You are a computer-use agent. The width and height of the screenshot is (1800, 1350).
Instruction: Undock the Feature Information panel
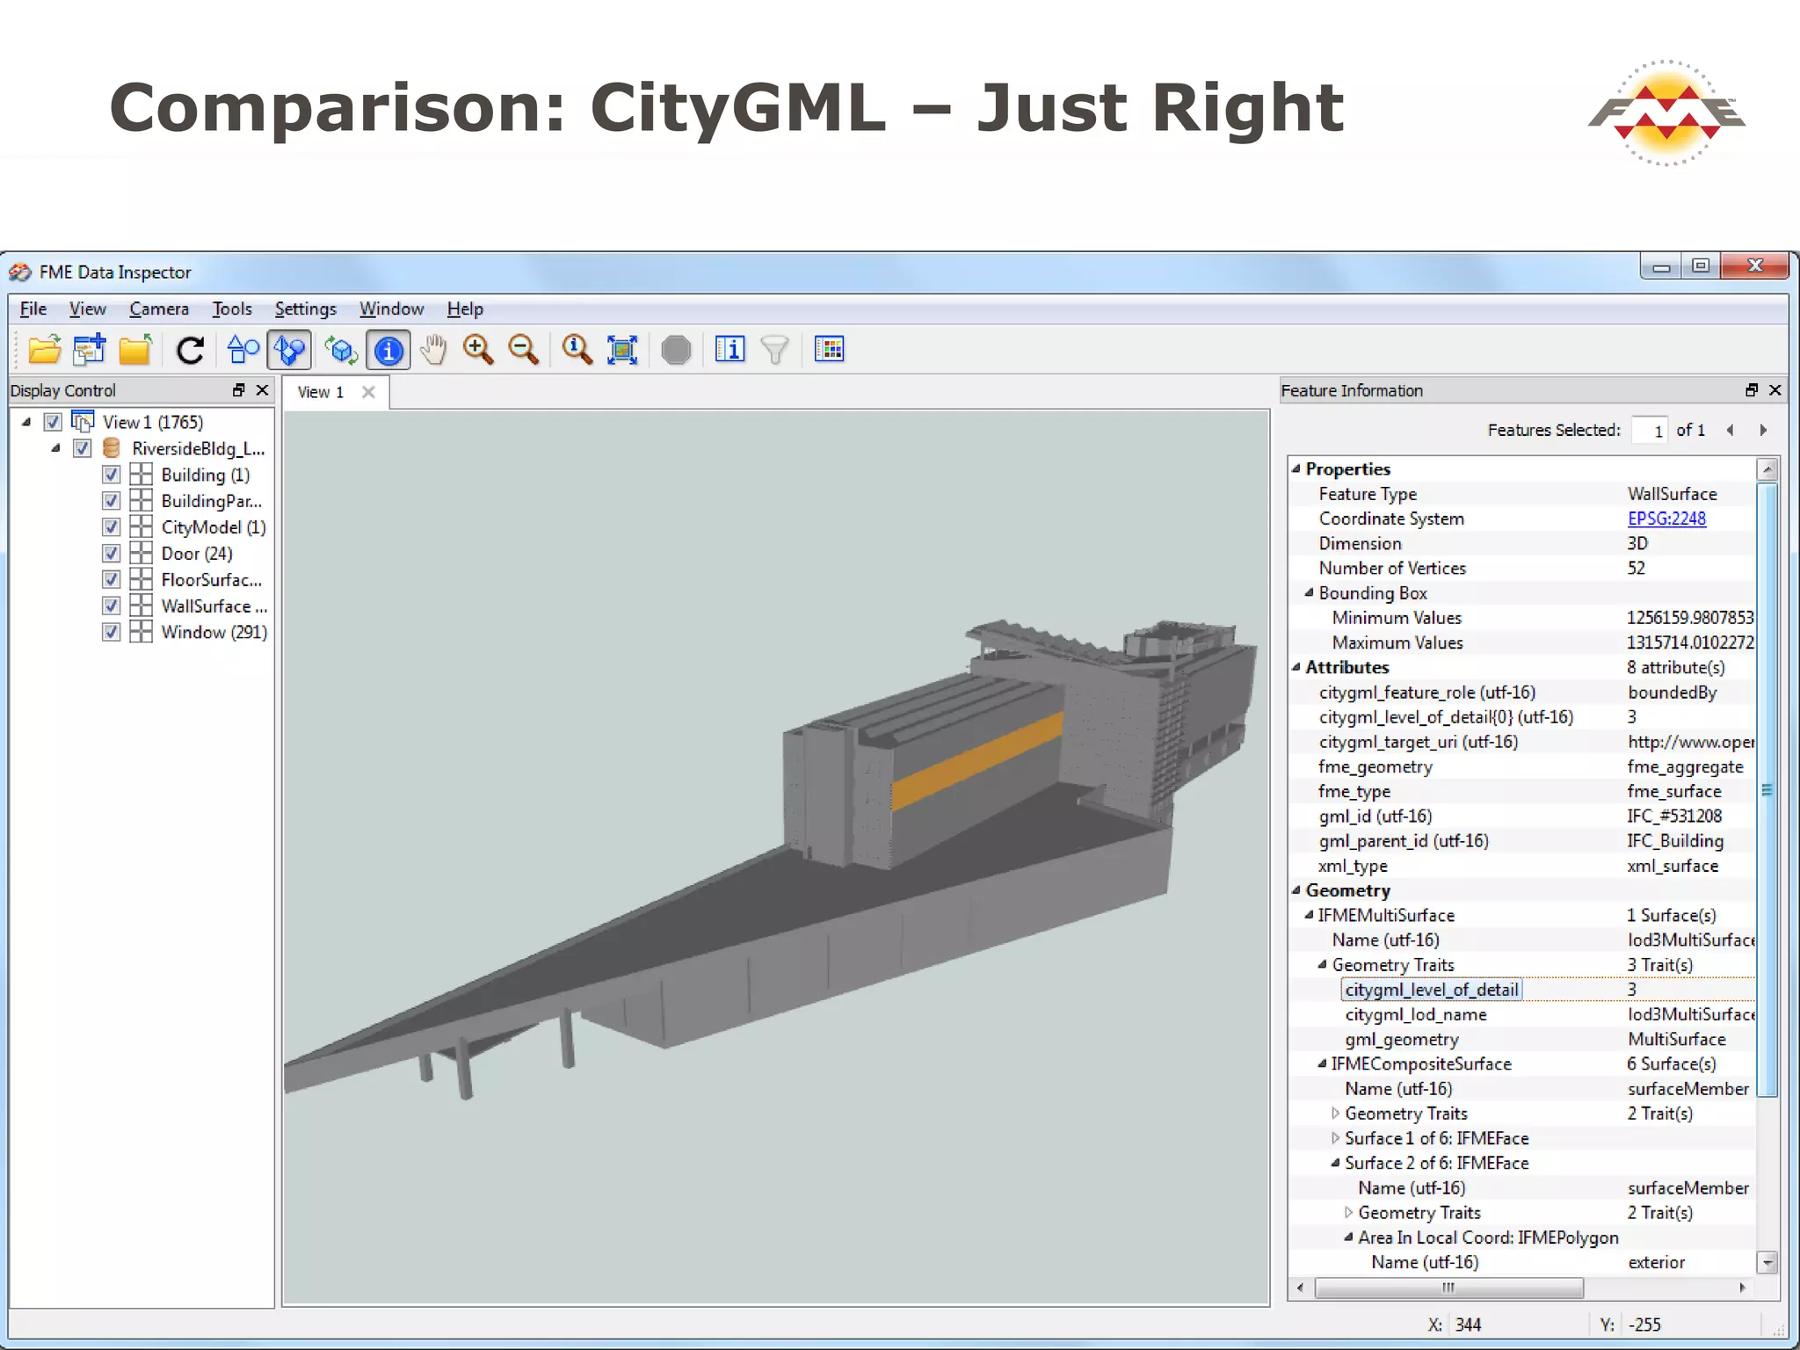point(1752,390)
